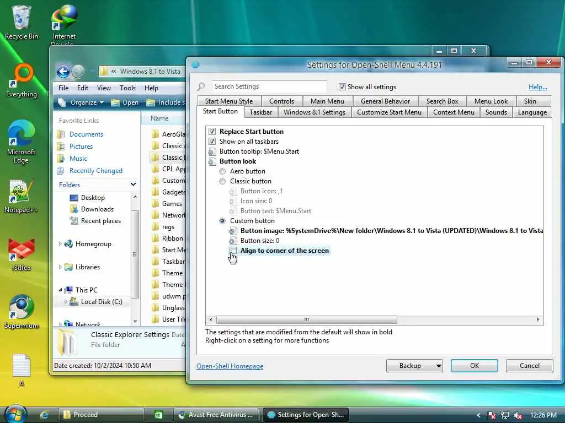Launch Supermium desktop icon
Viewport: 565px width, 423px height.
[x=22, y=312]
